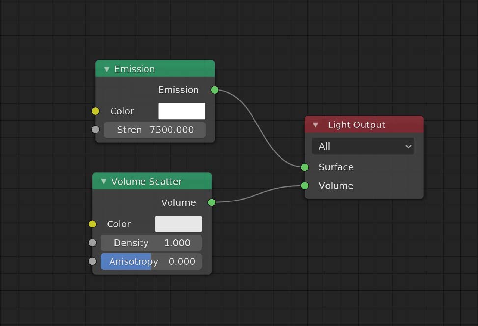Open the Volume Scatter color swatch

click(x=178, y=224)
